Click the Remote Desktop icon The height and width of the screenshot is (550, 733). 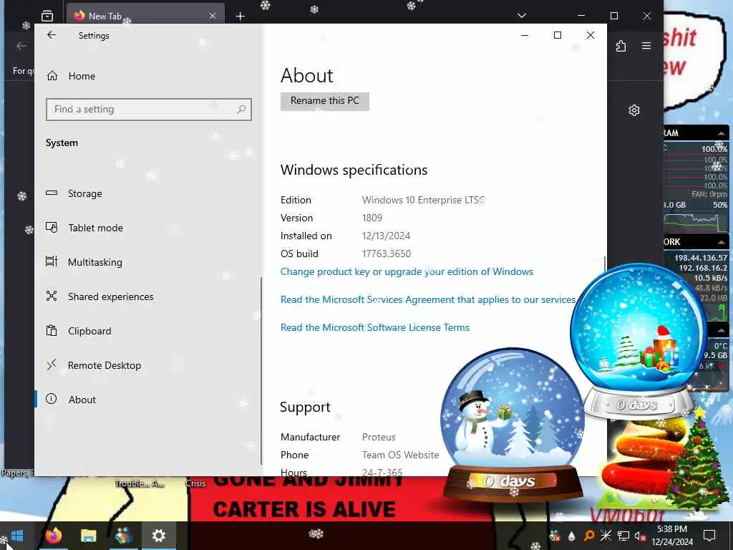52,365
